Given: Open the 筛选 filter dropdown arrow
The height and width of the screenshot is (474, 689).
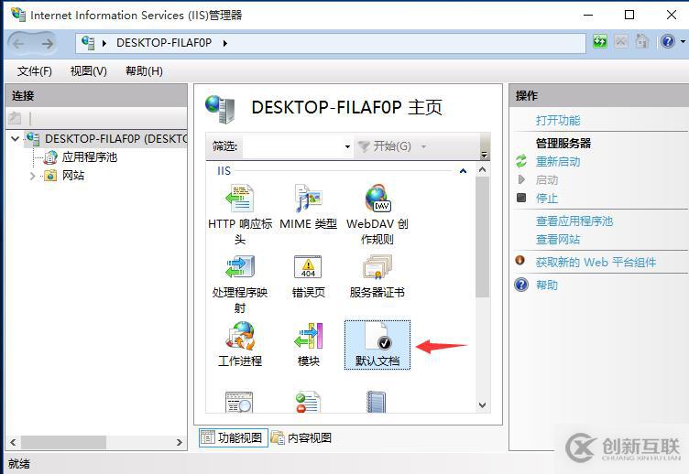Looking at the screenshot, I should point(347,146).
